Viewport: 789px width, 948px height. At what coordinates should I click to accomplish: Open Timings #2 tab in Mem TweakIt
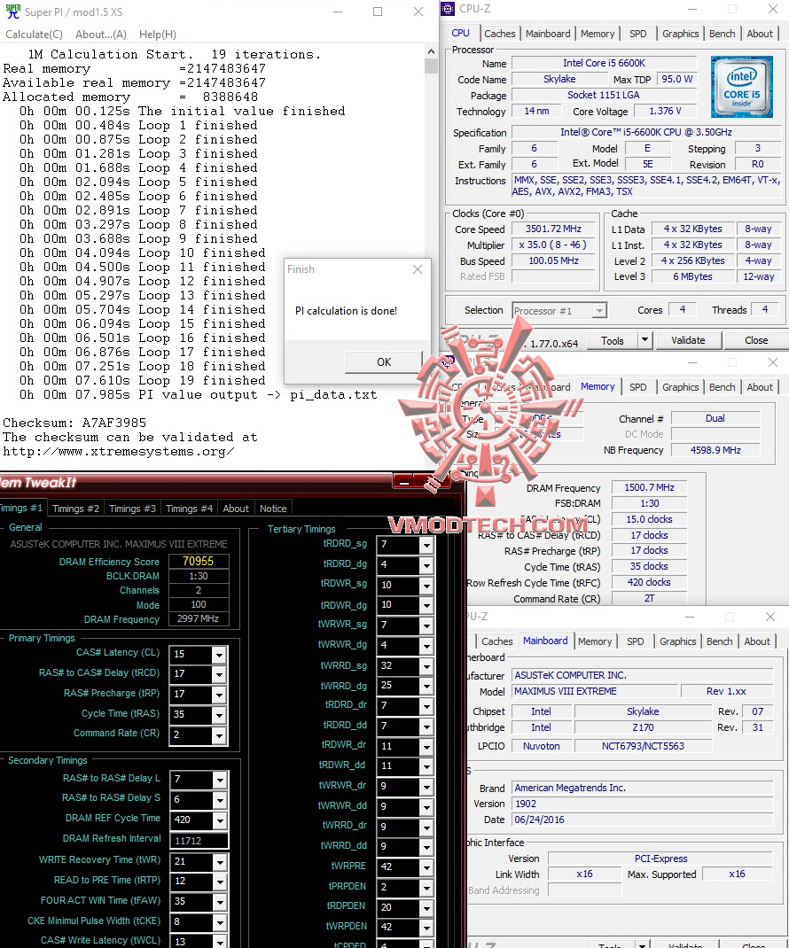coord(75,509)
